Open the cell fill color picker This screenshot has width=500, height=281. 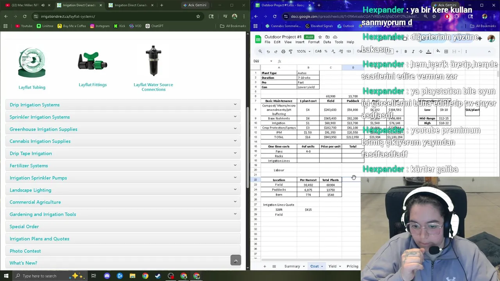point(438,52)
